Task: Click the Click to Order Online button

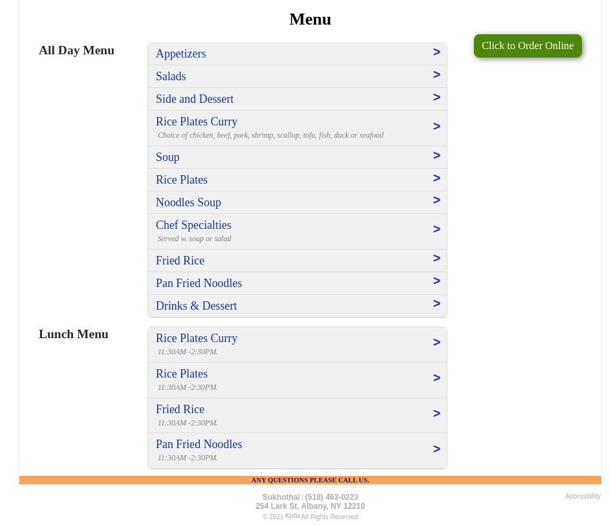Action: 528,46
